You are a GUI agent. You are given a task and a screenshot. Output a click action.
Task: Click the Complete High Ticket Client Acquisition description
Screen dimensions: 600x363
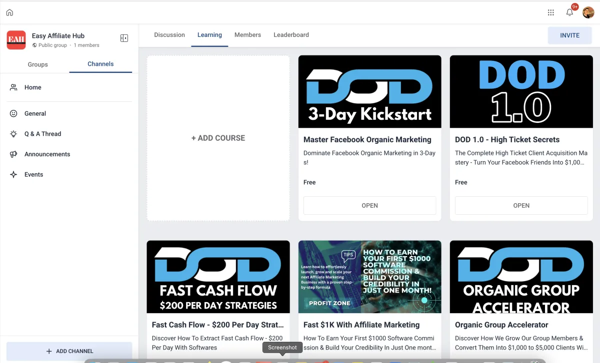click(521, 158)
